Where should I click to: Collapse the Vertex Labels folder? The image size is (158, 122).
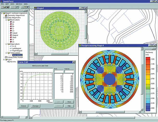[6, 53]
